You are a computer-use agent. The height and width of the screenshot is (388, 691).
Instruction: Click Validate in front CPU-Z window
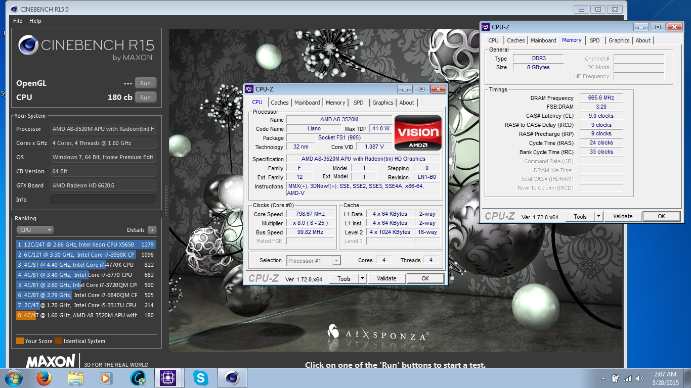[x=386, y=278]
